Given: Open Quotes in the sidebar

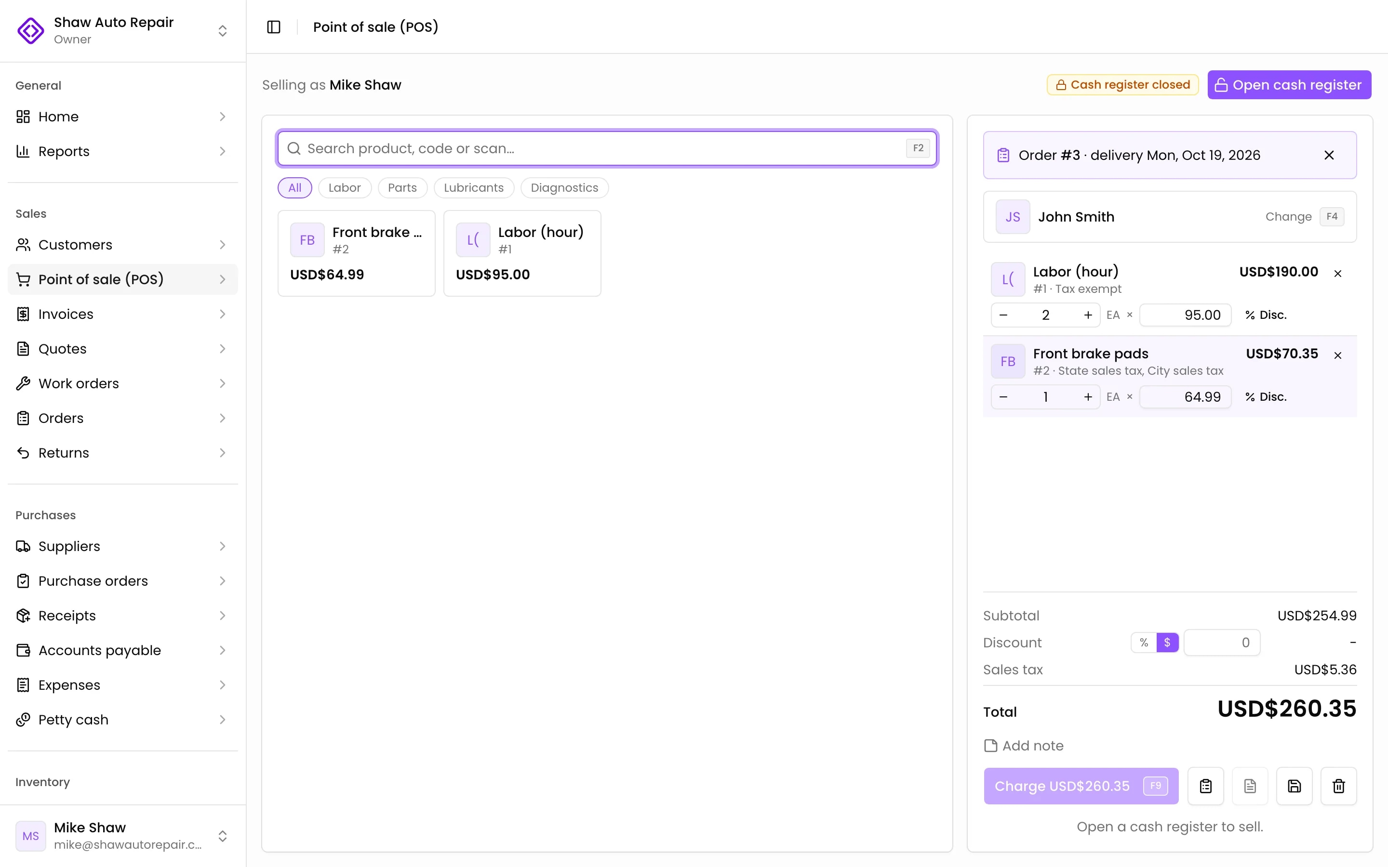Looking at the screenshot, I should [x=123, y=349].
